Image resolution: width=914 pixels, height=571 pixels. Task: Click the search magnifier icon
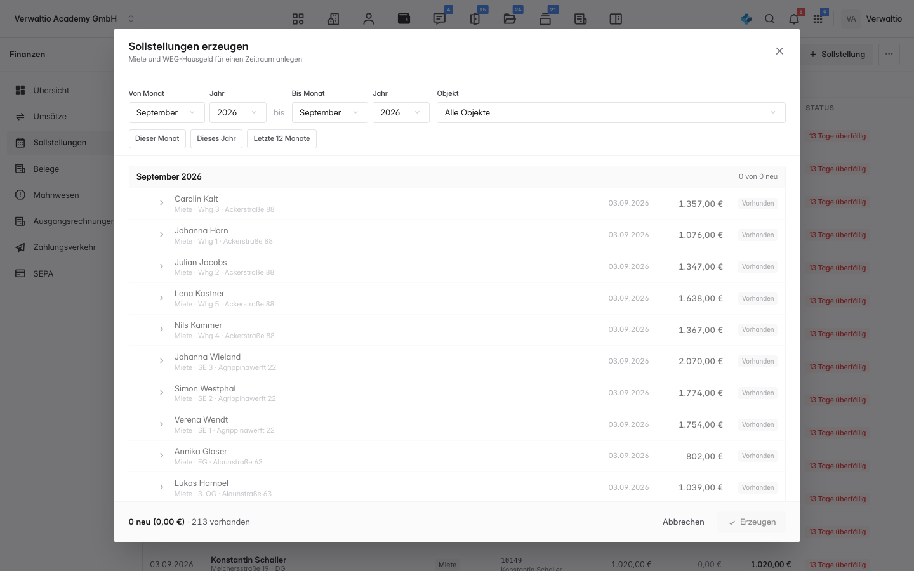pyautogui.click(x=770, y=19)
